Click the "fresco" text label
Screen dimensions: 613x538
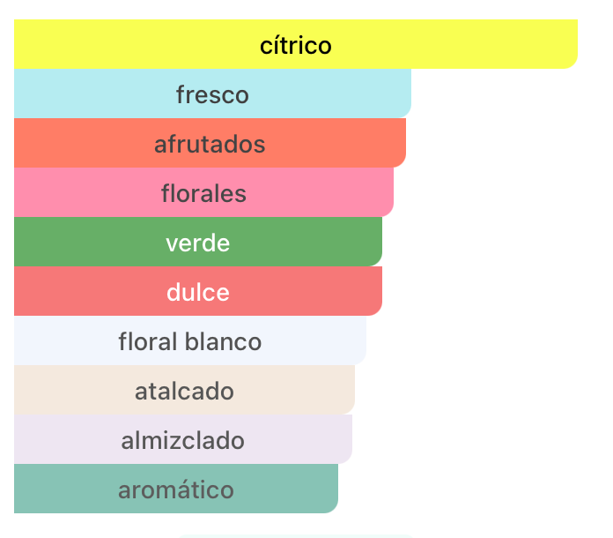212,94
